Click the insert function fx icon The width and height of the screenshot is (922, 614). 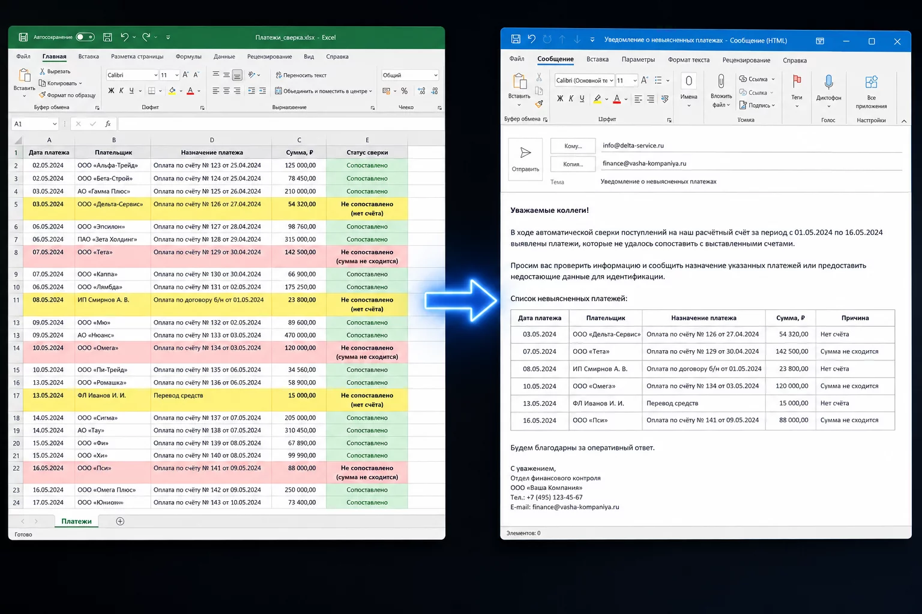[x=108, y=124]
